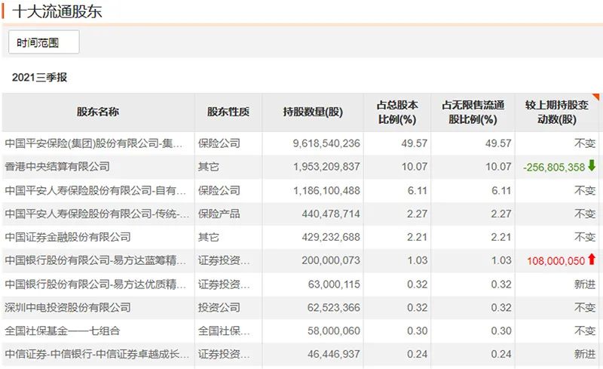
Task: Click the 108,000,050 change value
Action: 556,260
